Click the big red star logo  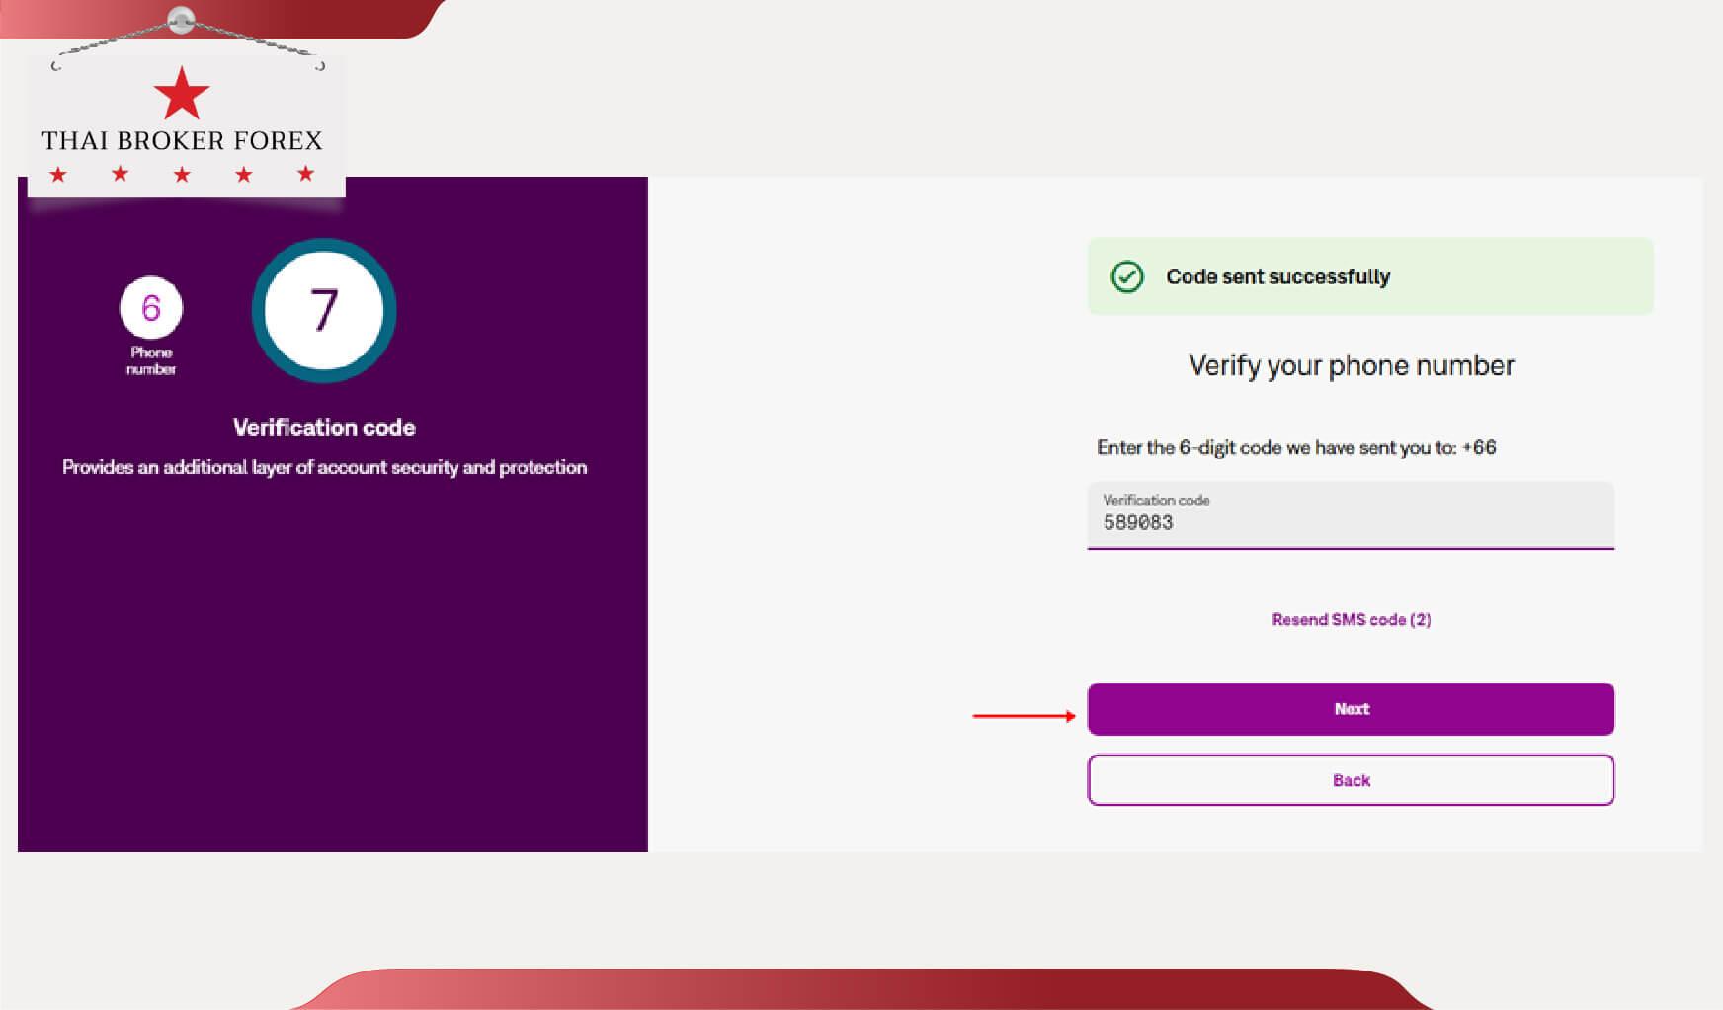[x=182, y=94]
